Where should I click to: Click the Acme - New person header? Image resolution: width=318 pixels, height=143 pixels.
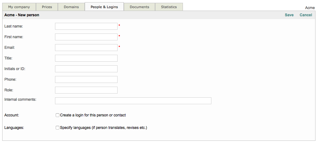22,15
